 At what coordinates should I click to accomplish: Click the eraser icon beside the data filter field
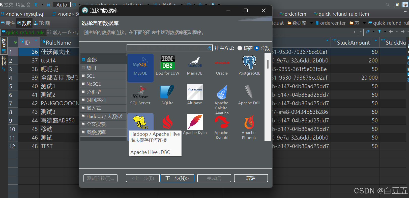368,31
